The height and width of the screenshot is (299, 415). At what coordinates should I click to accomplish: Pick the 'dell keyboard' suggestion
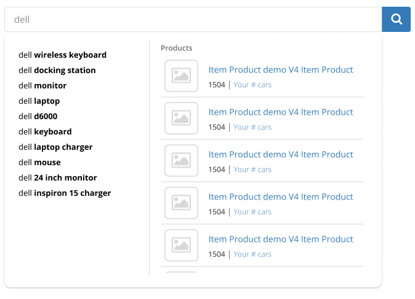pyautogui.click(x=45, y=131)
